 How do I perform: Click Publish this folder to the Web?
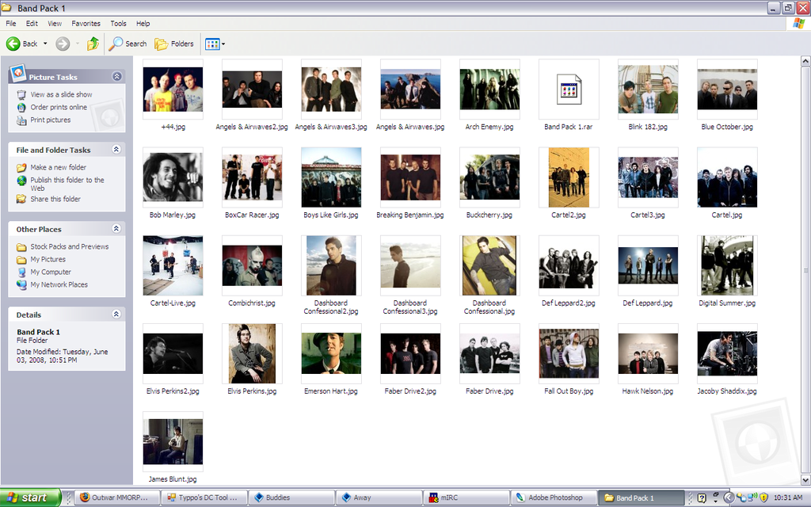click(x=67, y=184)
